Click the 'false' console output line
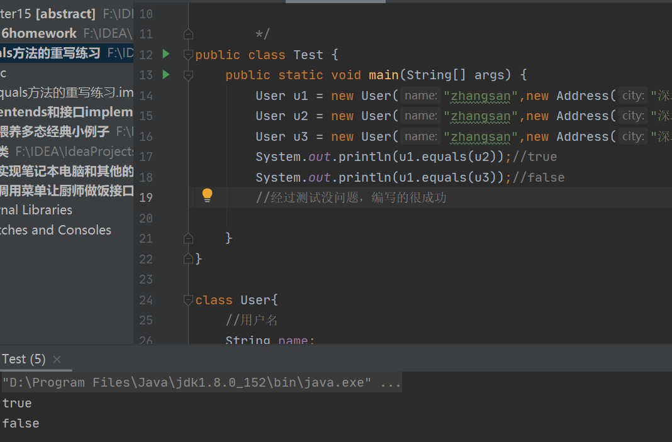Viewport: 672px width, 442px height. tap(21, 424)
